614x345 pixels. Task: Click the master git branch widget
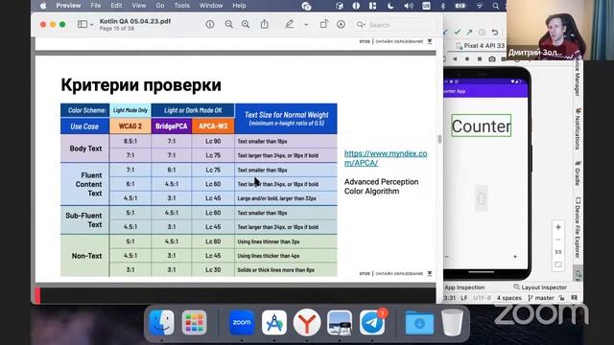click(541, 298)
